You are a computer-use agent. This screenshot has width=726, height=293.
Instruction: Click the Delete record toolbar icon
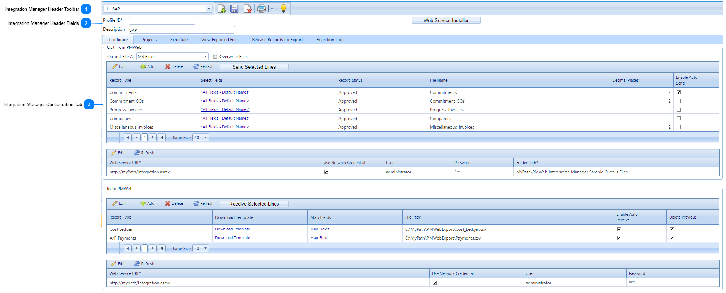(x=248, y=9)
